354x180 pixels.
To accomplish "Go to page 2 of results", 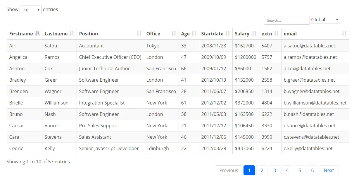I will (x=262, y=170).
